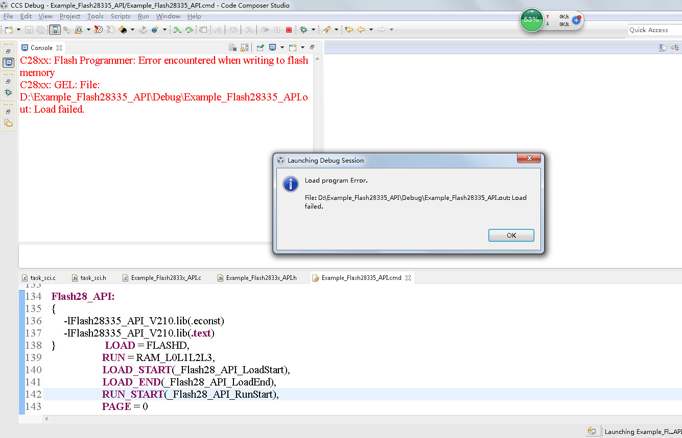Close the Console view tab
Viewport: 682px width, 438px height.
coord(59,48)
